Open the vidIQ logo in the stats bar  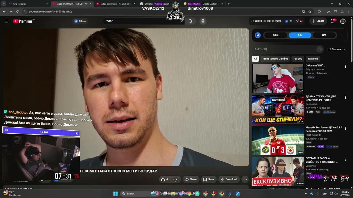pos(287,21)
